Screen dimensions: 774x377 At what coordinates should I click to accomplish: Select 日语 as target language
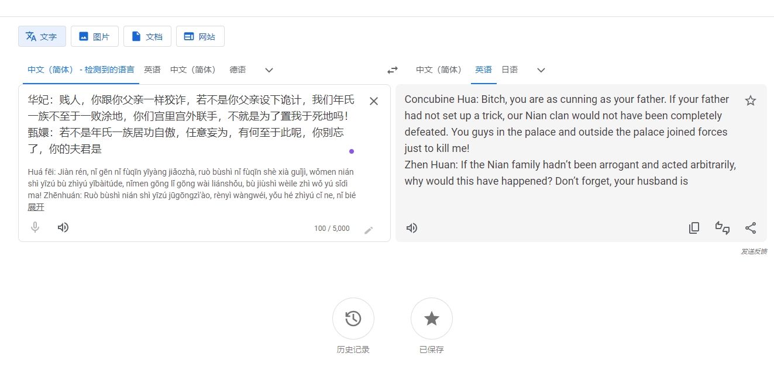point(509,69)
